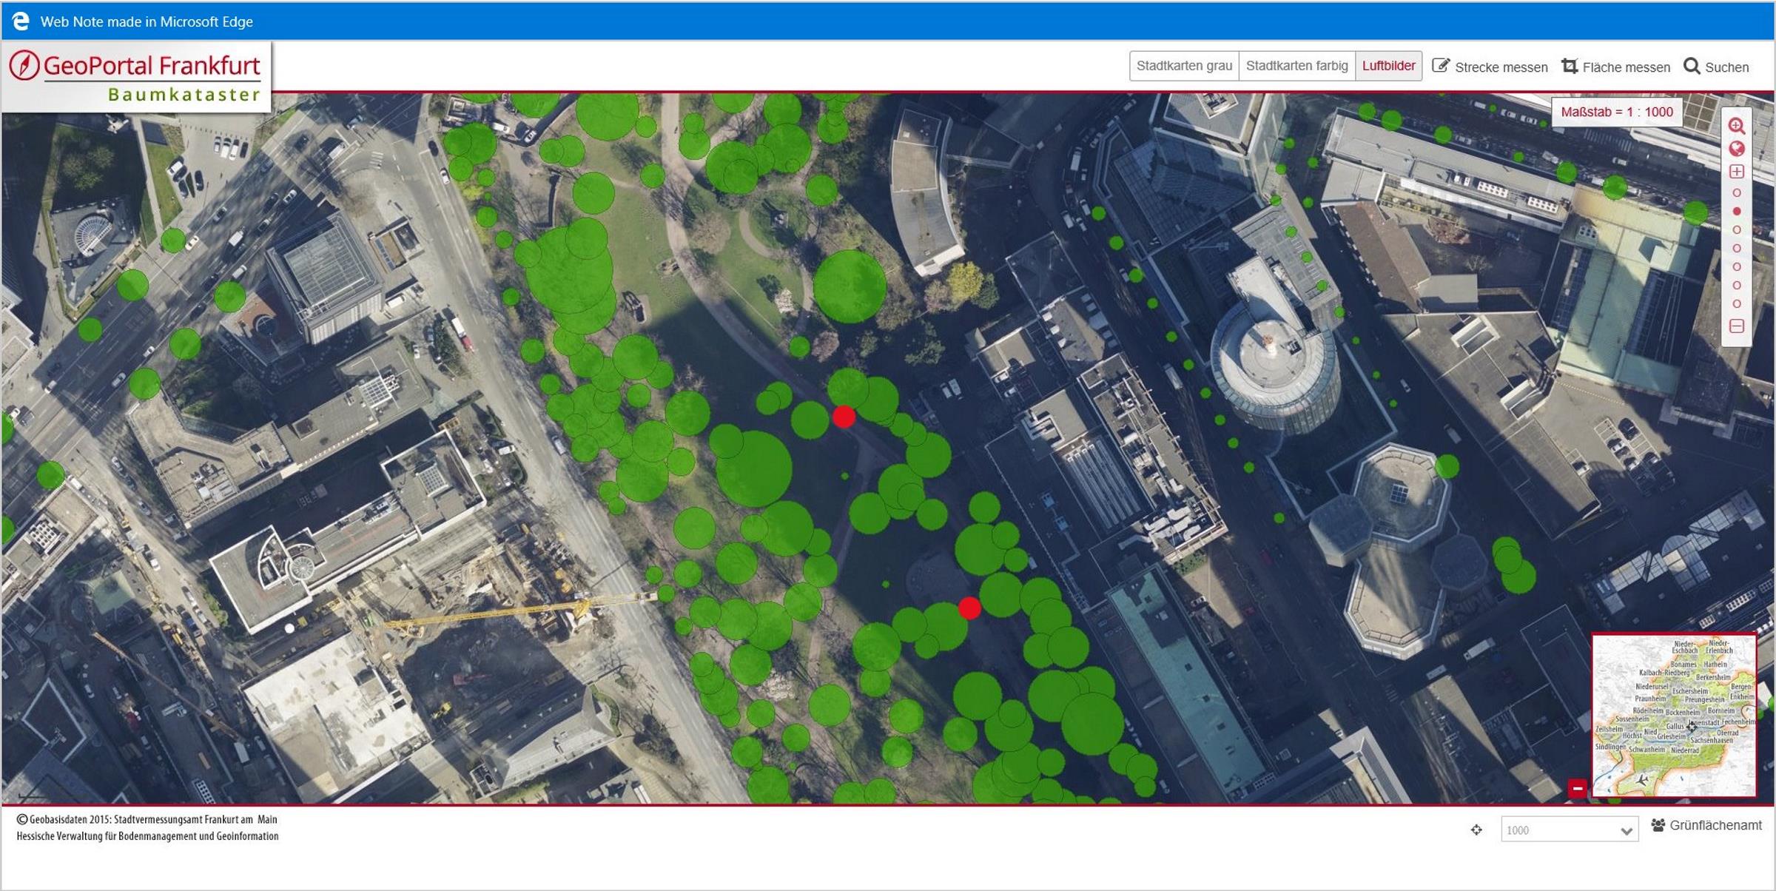Select the bottommost zoom level dot
This screenshot has height=891, width=1776.
pos(1737,303)
